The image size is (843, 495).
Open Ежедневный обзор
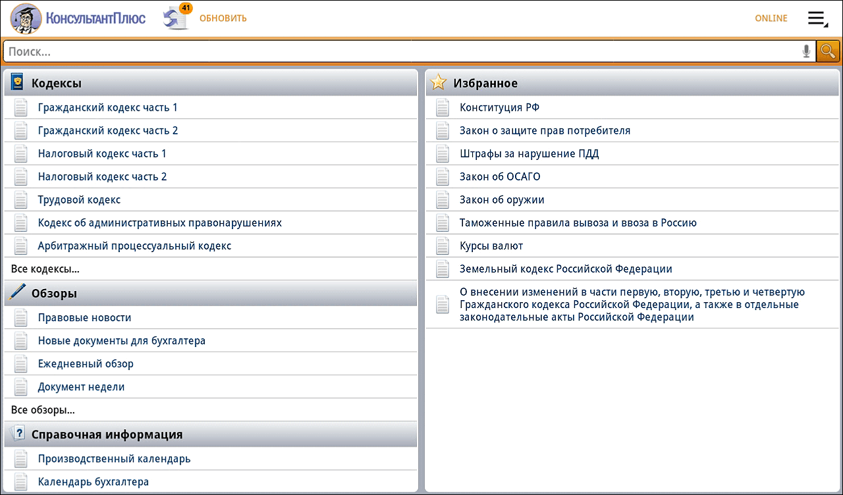click(x=211, y=363)
